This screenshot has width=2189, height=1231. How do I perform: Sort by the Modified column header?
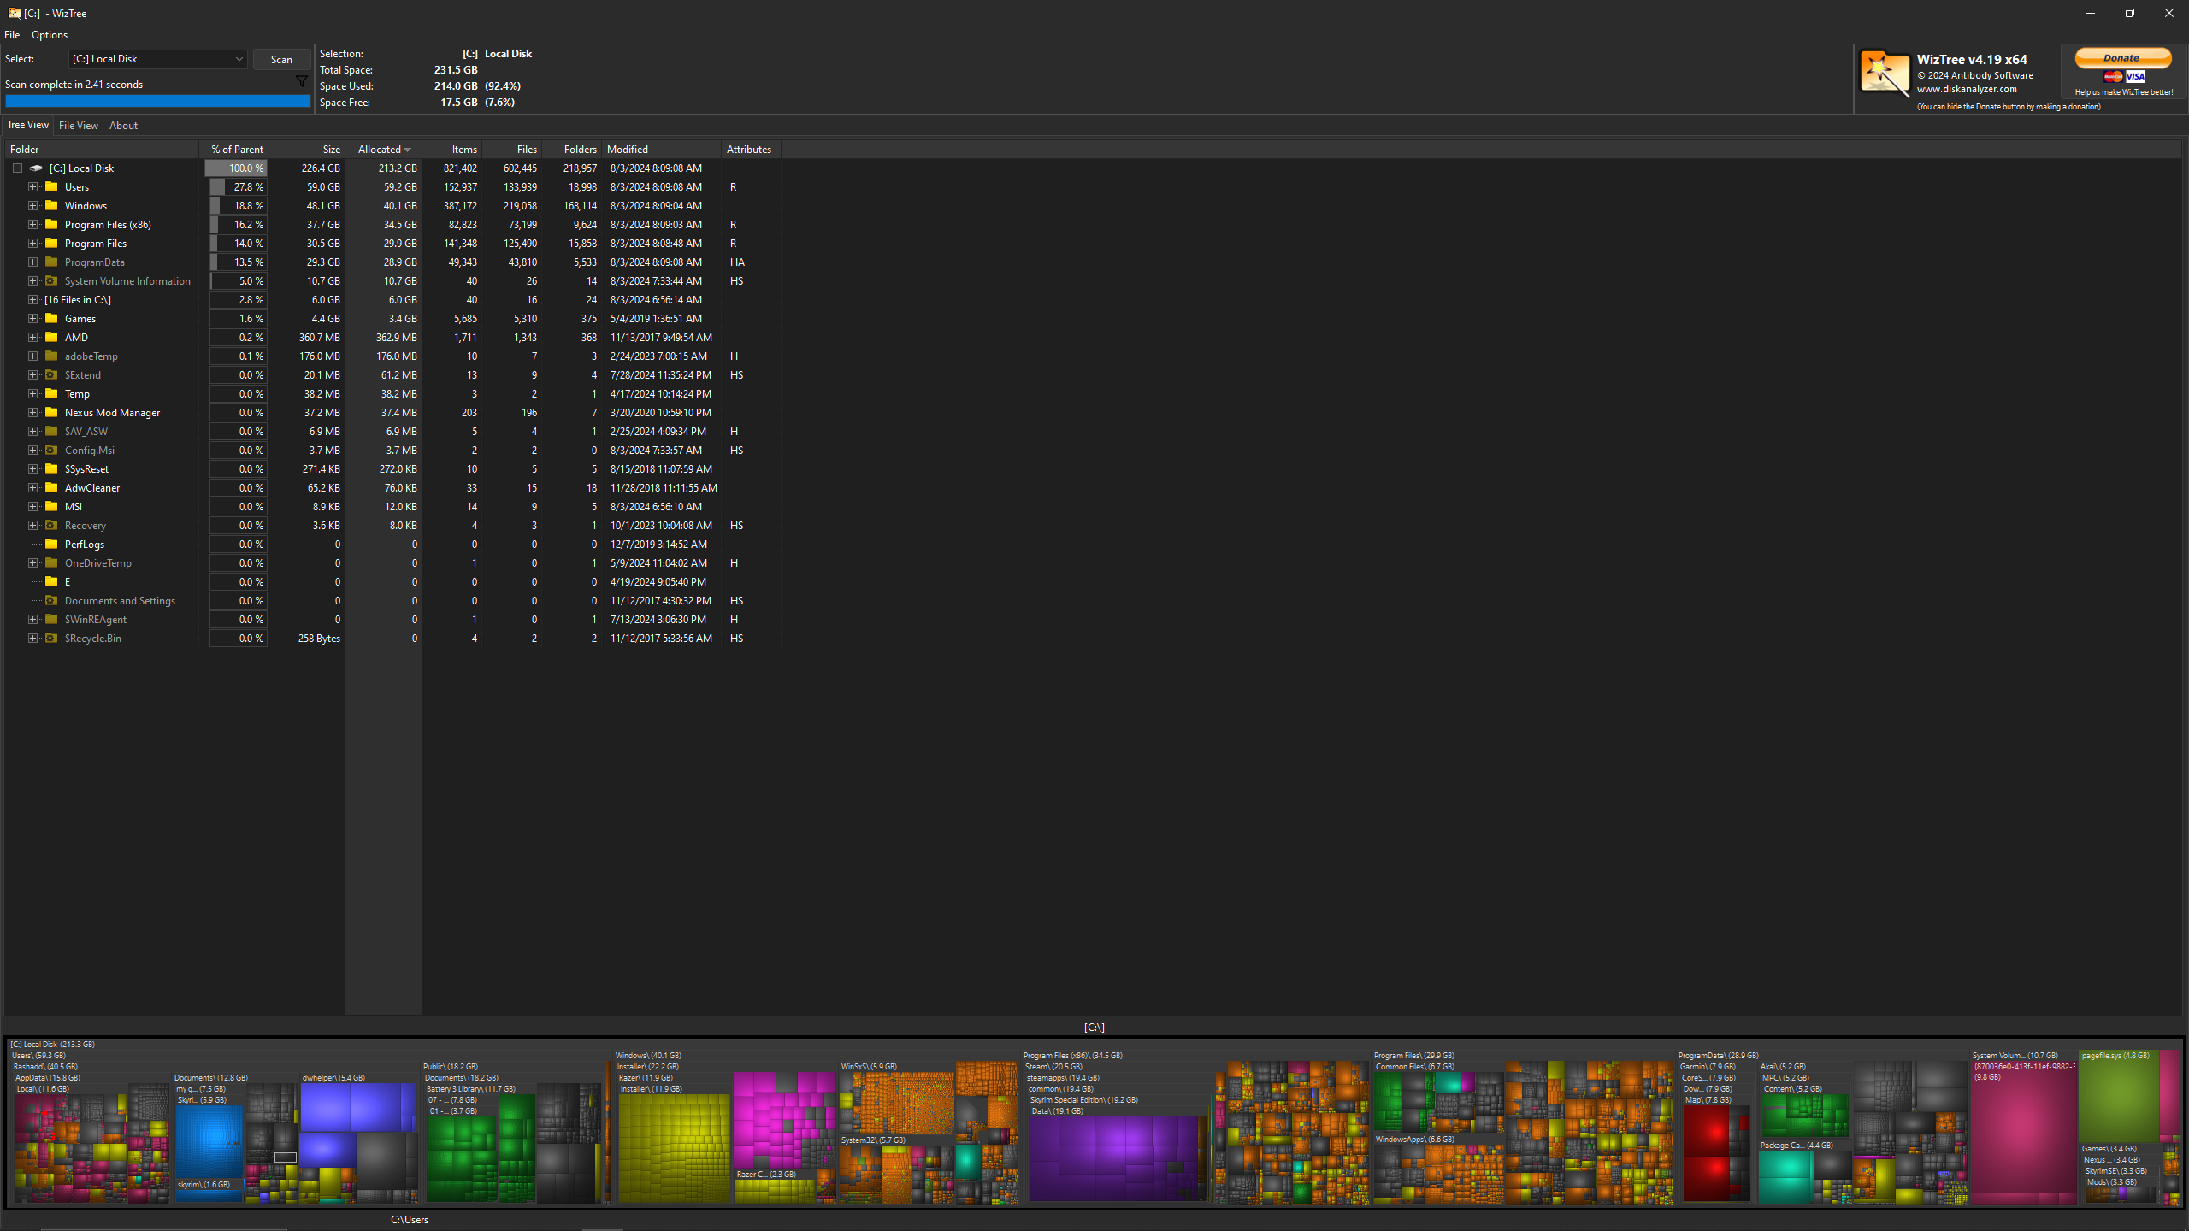pyautogui.click(x=661, y=150)
